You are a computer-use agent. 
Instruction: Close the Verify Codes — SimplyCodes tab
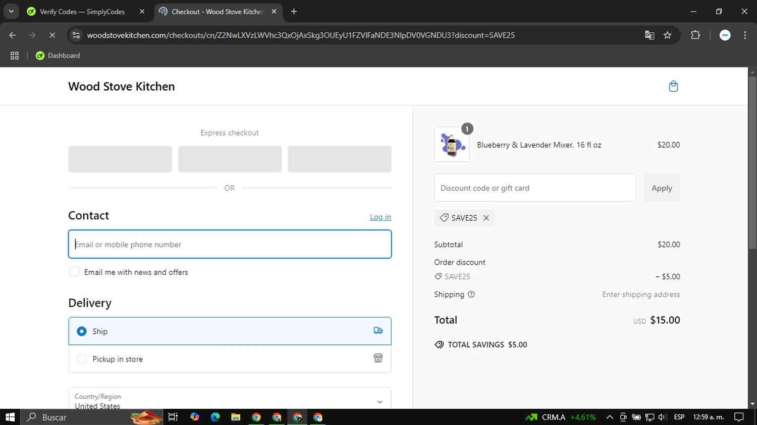tap(142, 12)
